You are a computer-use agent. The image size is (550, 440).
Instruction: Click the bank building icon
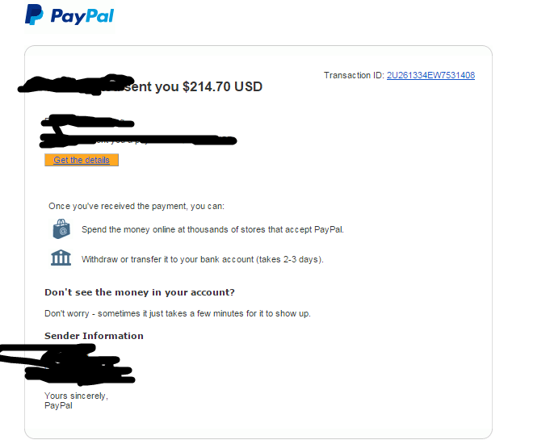pyautogui.click(x=61, y=258)
